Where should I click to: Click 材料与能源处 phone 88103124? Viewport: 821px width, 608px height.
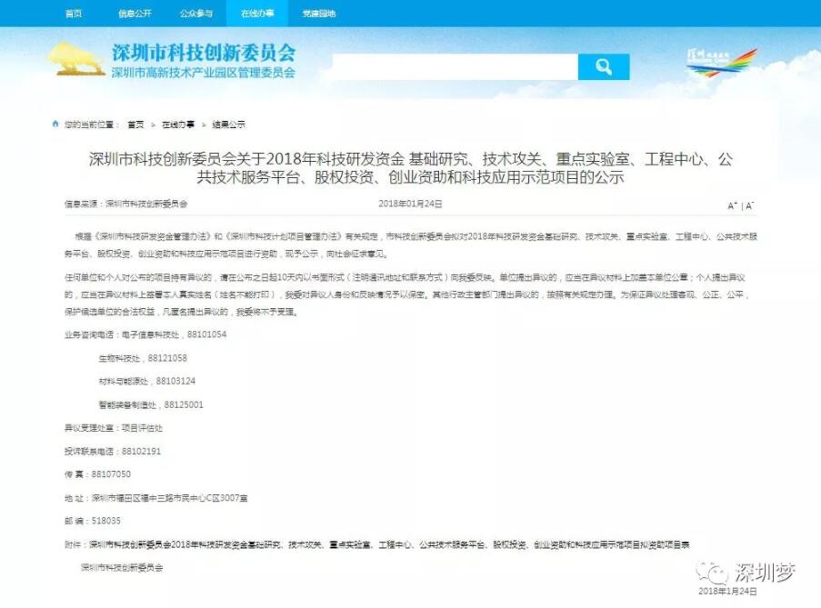click(x=146, y=381)
